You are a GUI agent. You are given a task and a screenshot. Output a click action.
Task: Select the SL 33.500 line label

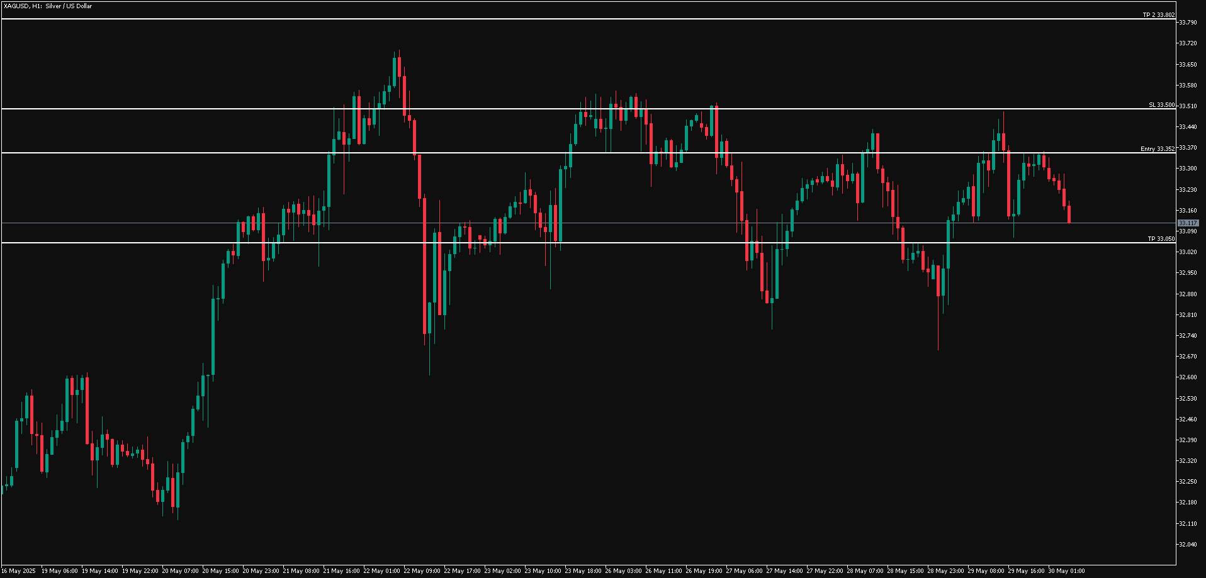point(1161,105)
